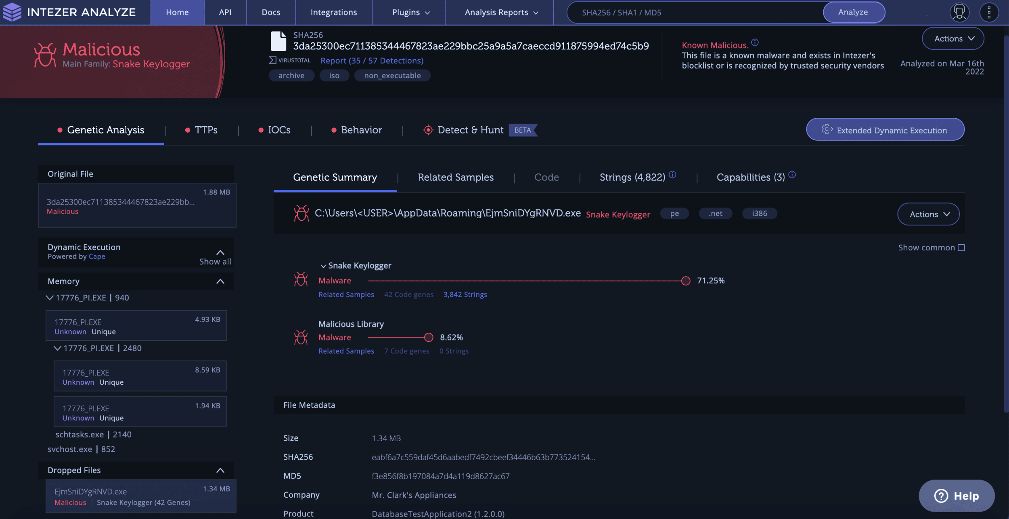Open the API nav item
1009x519 pixels.
pos(225,13)
